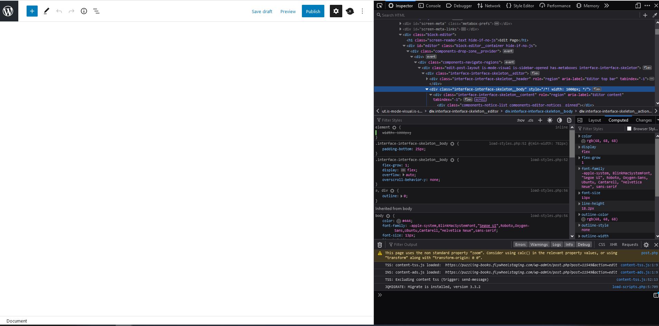
Task: Click the body #444 color swatch
Action: 399,221
